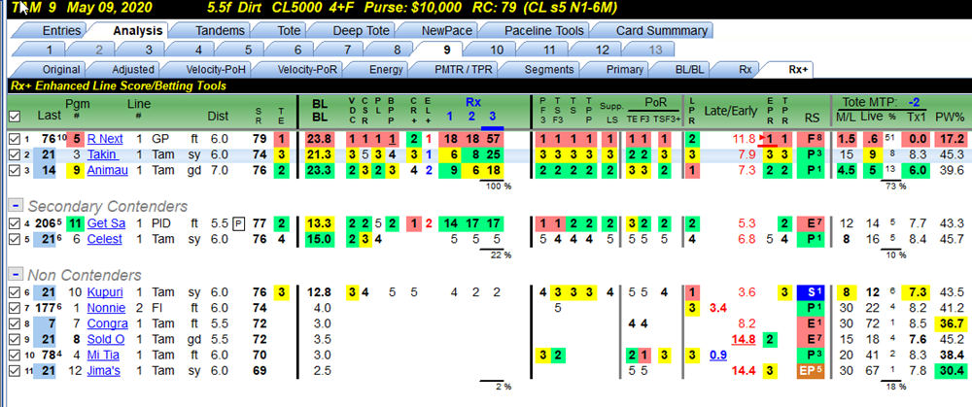972x407 pixels.
Task: Uncheck the Takin row checkbox
Action: point(15,154)
